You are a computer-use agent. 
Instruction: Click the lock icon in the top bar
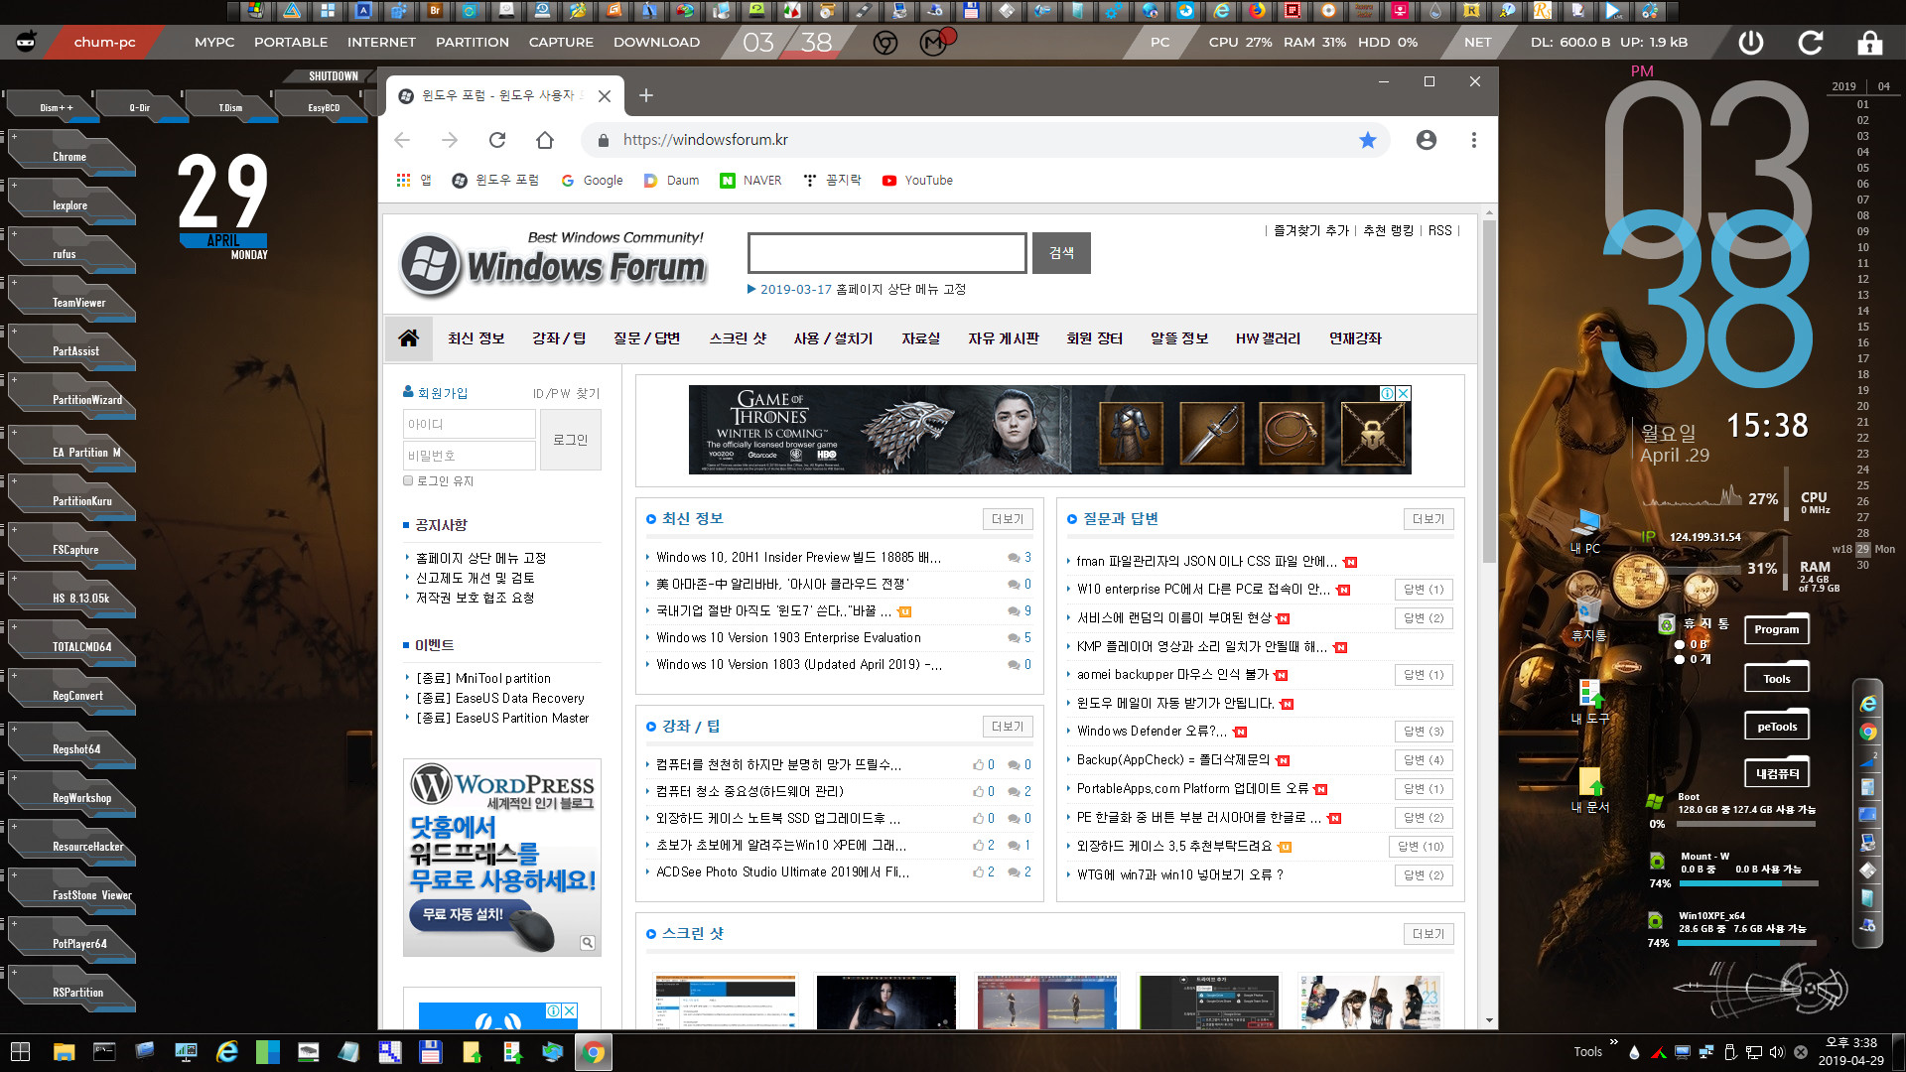pos(1870,43)
